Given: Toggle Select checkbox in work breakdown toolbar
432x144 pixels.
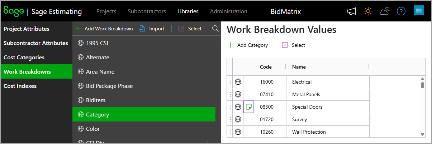Looking at the screenshot, I should click(181, 29).
